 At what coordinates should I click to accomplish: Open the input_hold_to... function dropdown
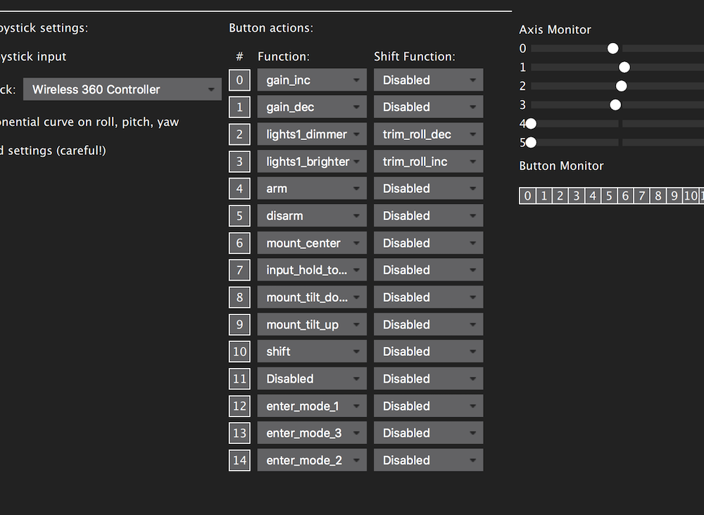pos(312,270)
